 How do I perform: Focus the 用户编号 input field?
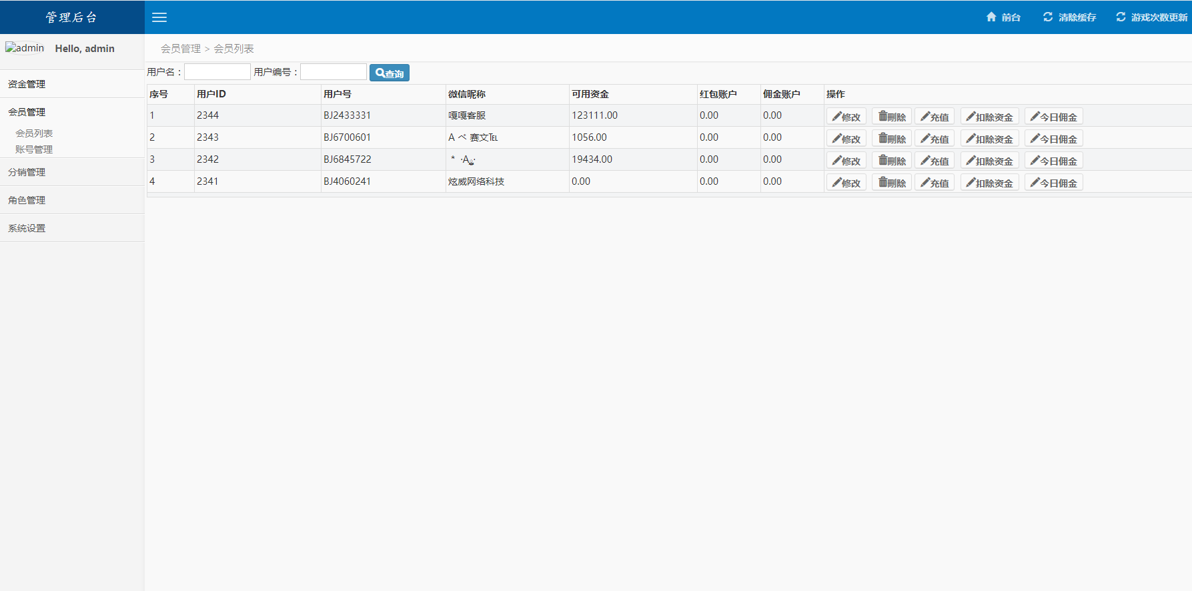(334, 72)
